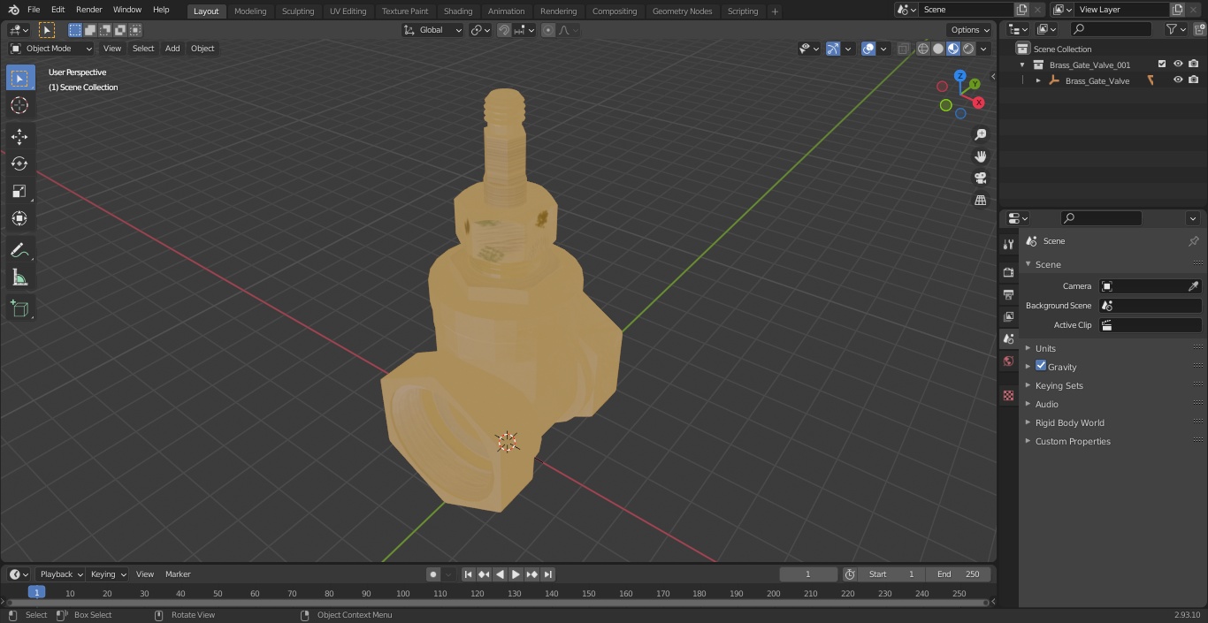Expand the Audio panel

click(1046, 404)
